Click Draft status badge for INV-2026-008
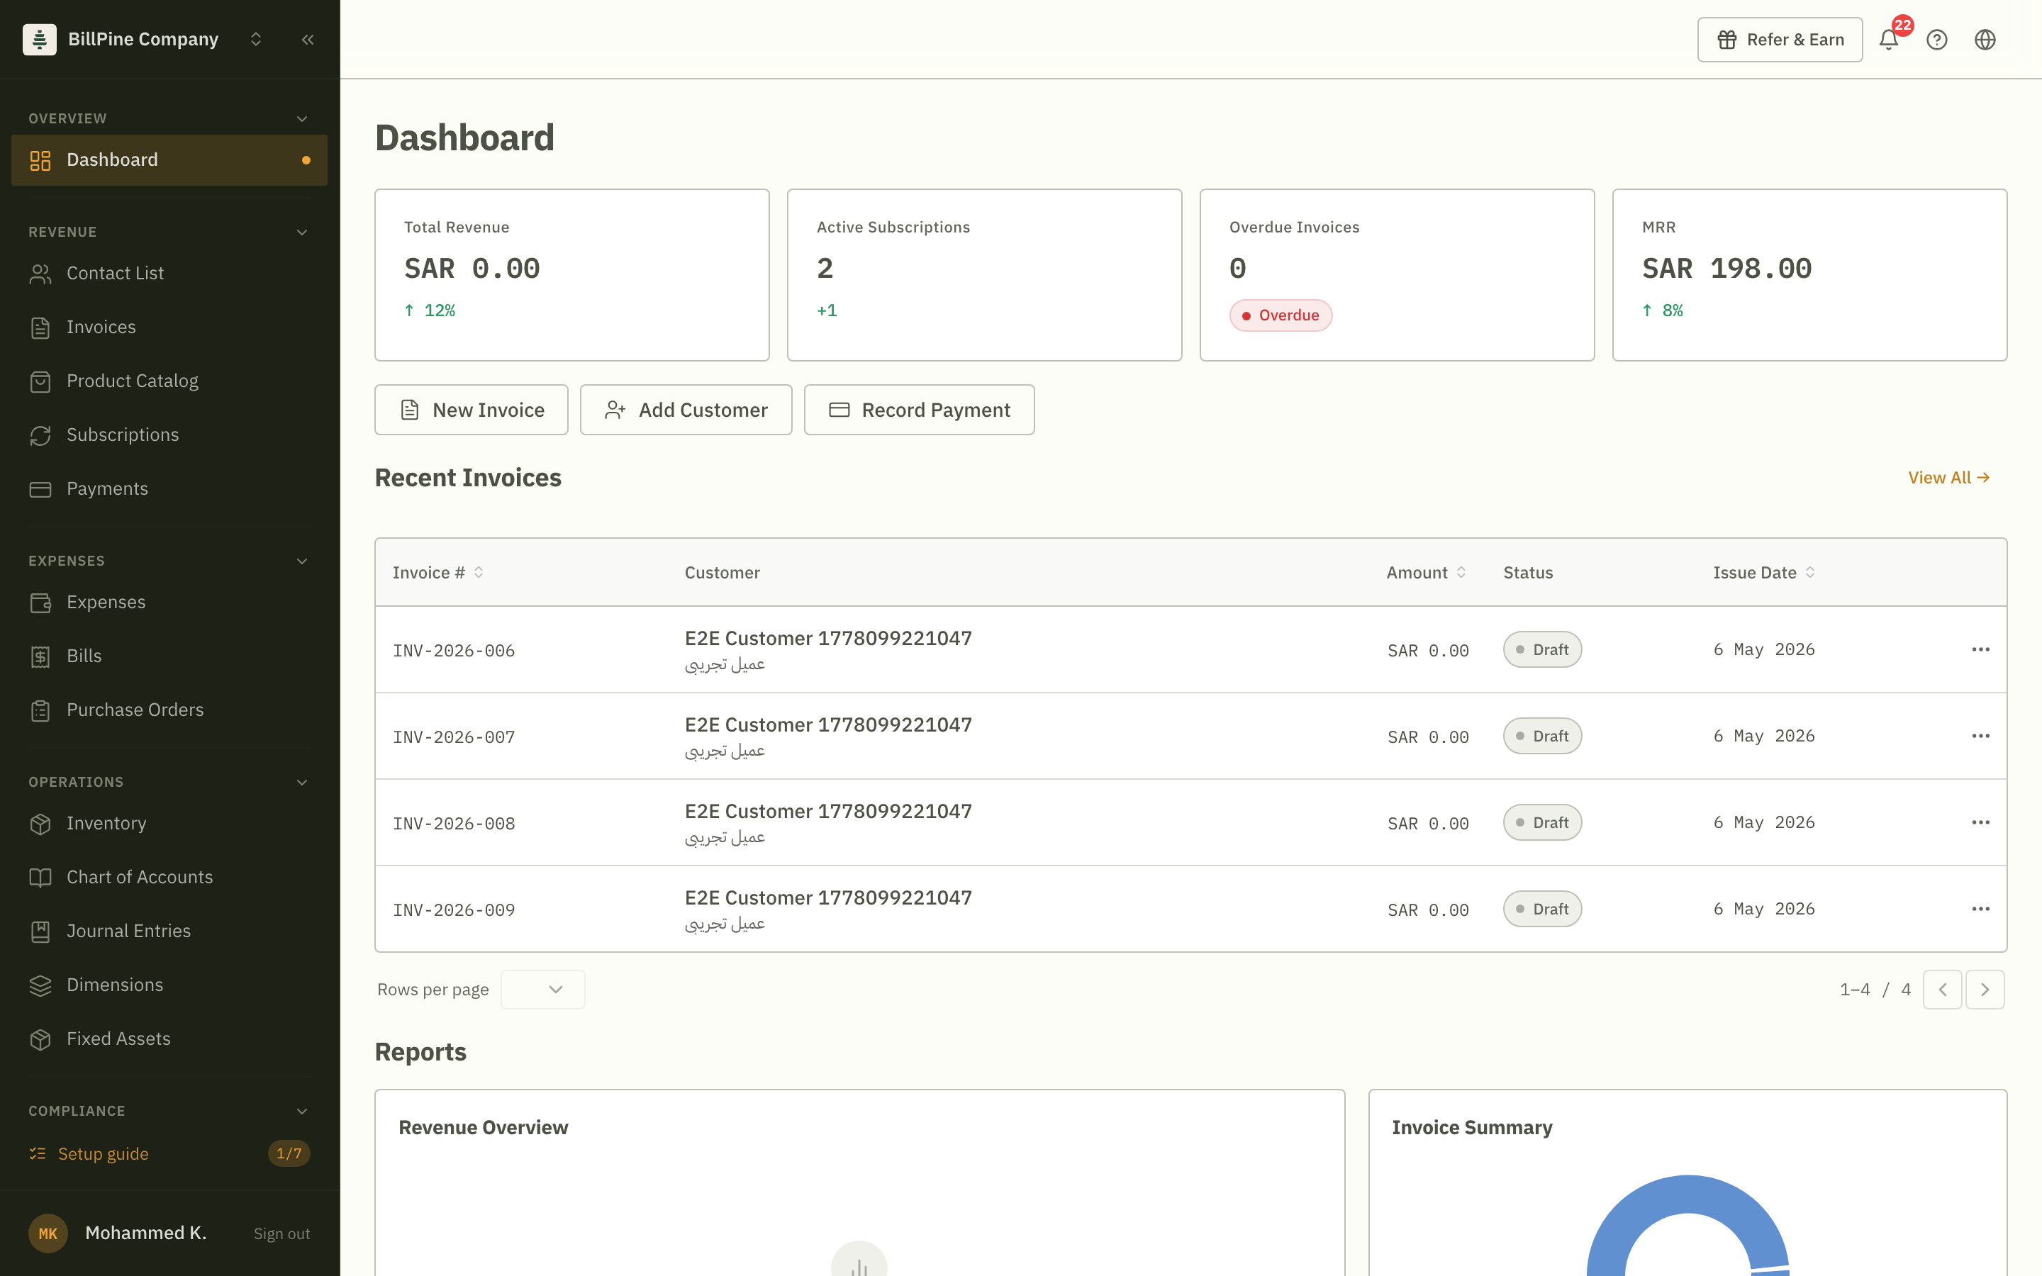The width and height of the screenshot is (2042, 1276). [1542, 823]
